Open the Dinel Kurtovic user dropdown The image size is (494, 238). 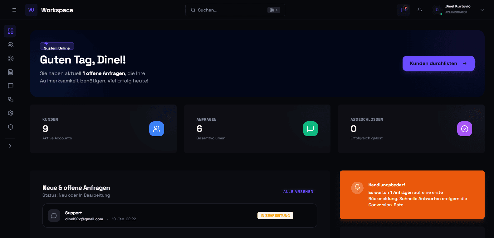click(458, 10)
